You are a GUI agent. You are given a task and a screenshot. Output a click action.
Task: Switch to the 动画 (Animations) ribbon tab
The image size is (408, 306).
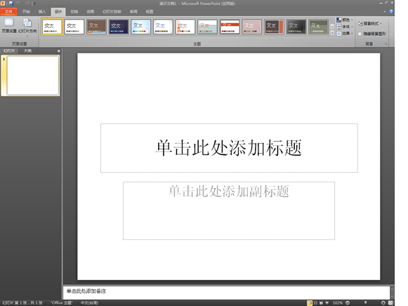point(91,11)
